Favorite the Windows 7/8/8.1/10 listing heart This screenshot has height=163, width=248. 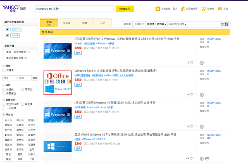pos(191,94)
